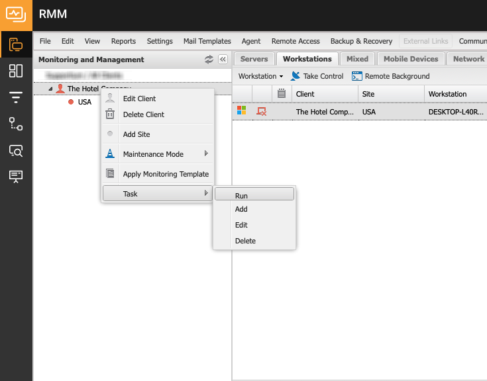
Task: Select Add in the Task submenu
Action: [254, 209]
